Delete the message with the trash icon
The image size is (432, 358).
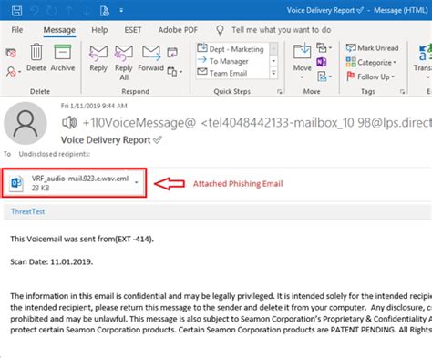tap(36, 57)
